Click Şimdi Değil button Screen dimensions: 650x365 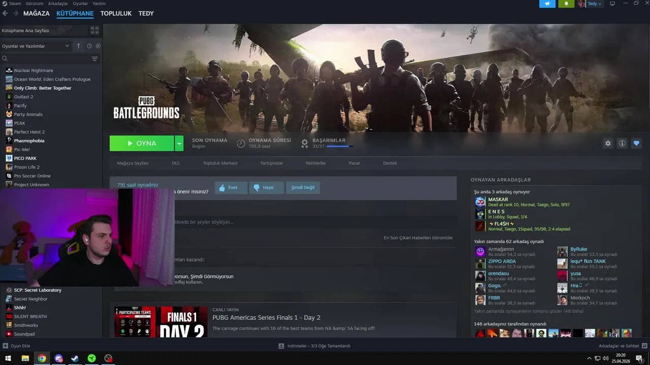tap(303, 188)
